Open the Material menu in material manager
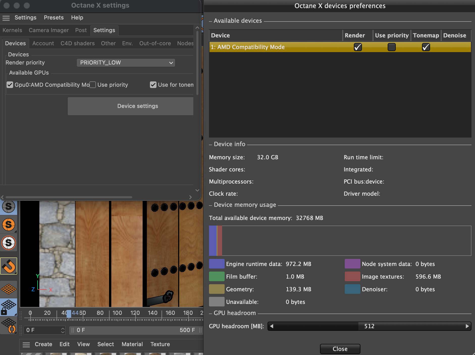The image size is (475, 355). tap(132, 344)
